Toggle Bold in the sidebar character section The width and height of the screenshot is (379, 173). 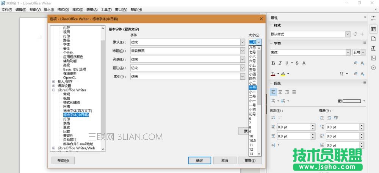point(273,63)
